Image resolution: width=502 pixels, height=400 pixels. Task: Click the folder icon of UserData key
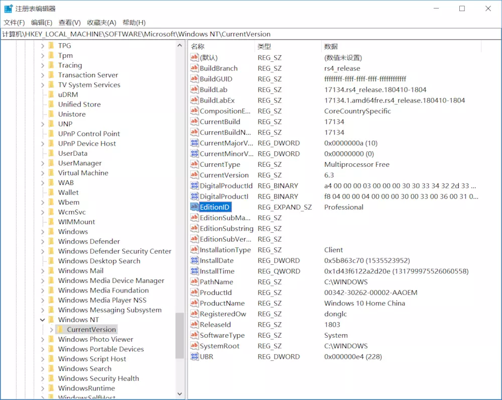coord(51,153)
